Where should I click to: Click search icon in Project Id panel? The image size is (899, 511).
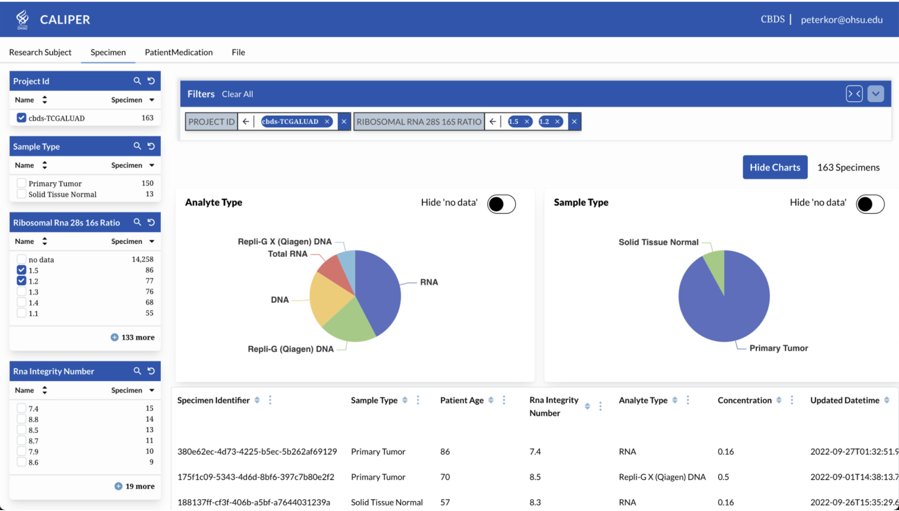(137, 81)
